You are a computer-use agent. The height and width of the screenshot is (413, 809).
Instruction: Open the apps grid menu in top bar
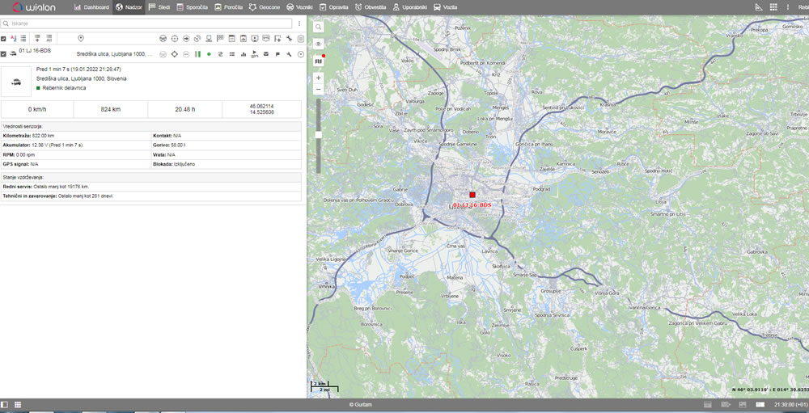pos(773,7)
